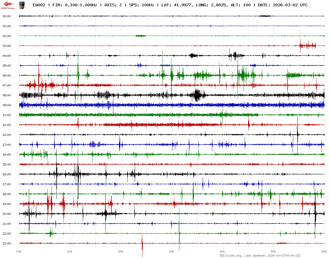Select the 16:00 hour row label

pos(7,174)
